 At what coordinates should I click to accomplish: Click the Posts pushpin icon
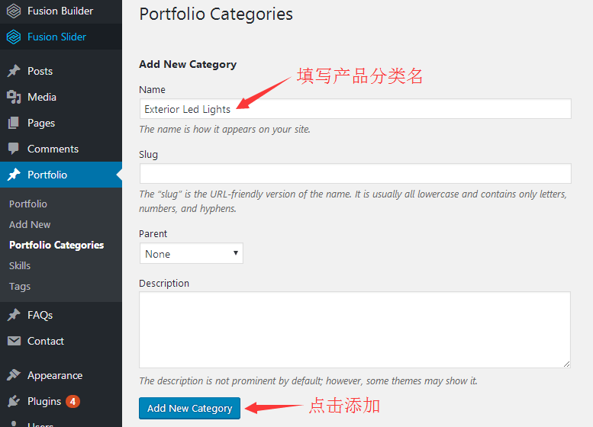pyautogui.click(x=14, y=71)
